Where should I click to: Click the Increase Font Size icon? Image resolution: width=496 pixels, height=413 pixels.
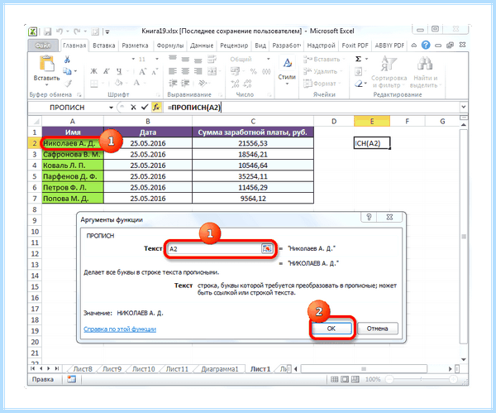click(143, 71)
